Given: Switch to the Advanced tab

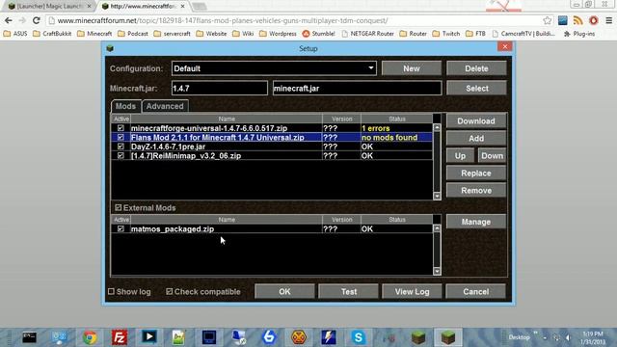Looking at the screenshot, I should pyautogui.click(x=165, y=106).
